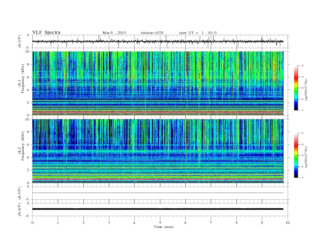This screenshot has height=250, width=324.
Task: Click the "ch.1(V)" waveform axis label
Action: click(20, 41)
